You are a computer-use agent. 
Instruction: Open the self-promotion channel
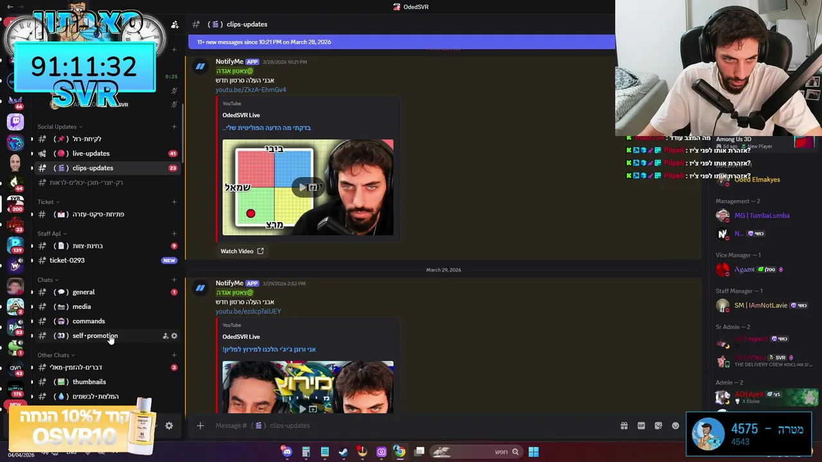[x=107, y=336]
